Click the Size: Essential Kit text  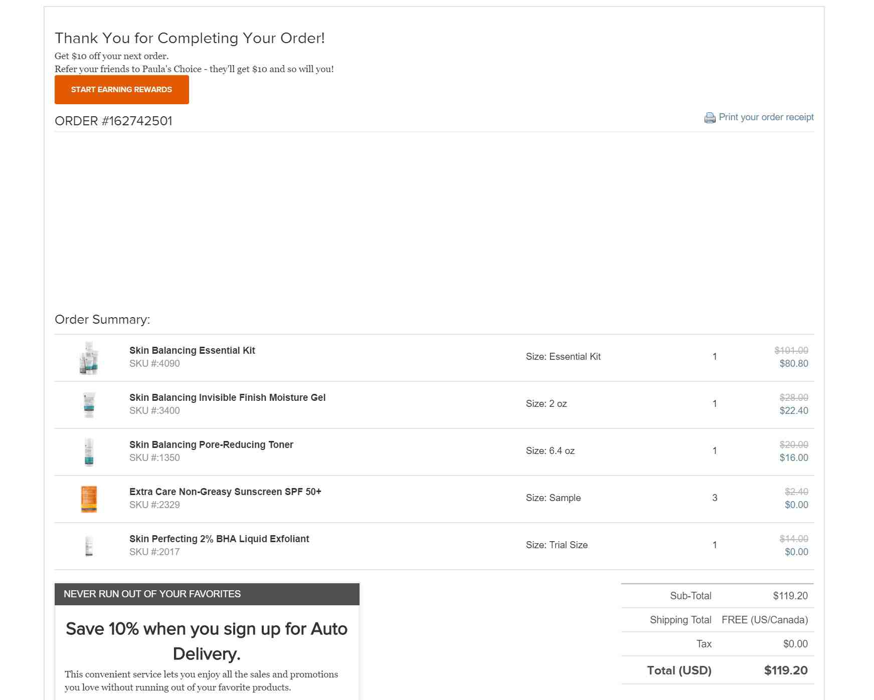click(x=563, y=357)
